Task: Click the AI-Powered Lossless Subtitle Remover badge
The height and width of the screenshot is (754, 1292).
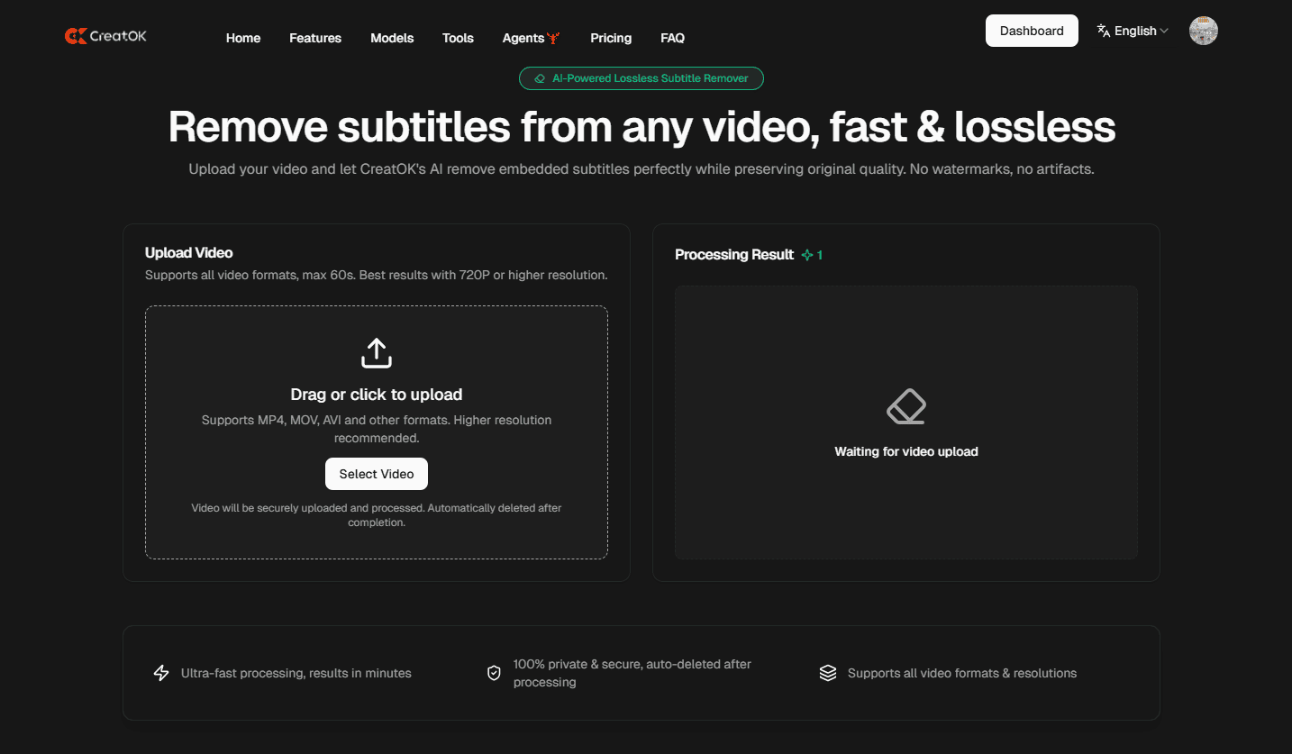Action: click(641, 78)
